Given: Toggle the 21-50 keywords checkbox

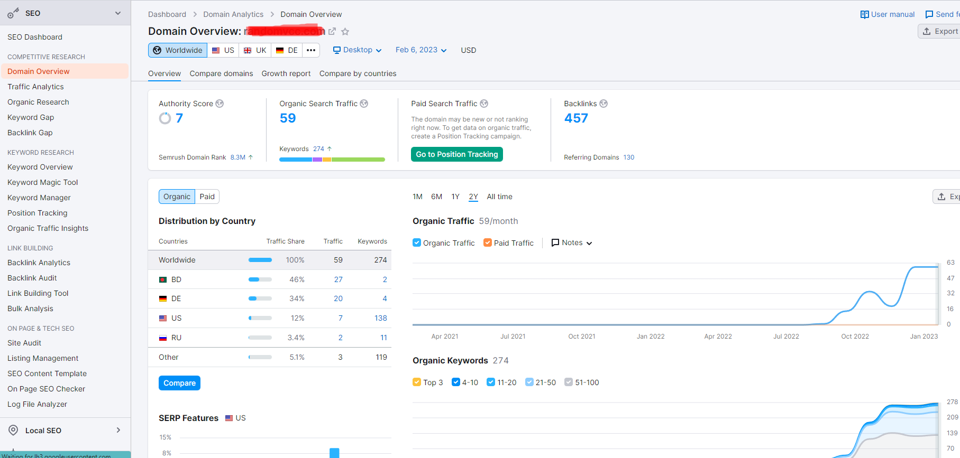Looking at the screenshot, I should (x=529, y=382).
